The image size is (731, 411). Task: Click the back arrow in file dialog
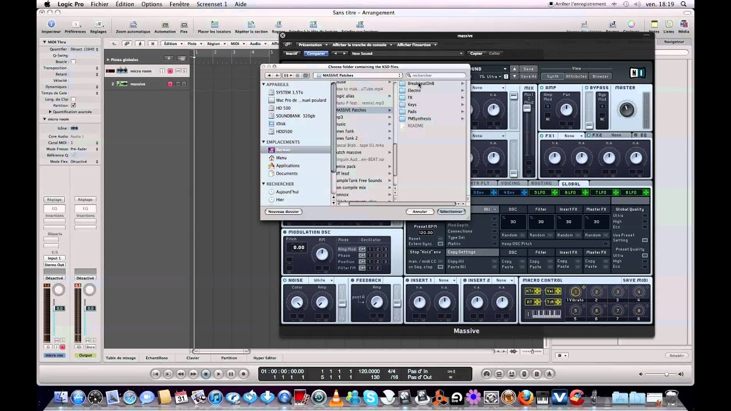click(x=269, y=75)
